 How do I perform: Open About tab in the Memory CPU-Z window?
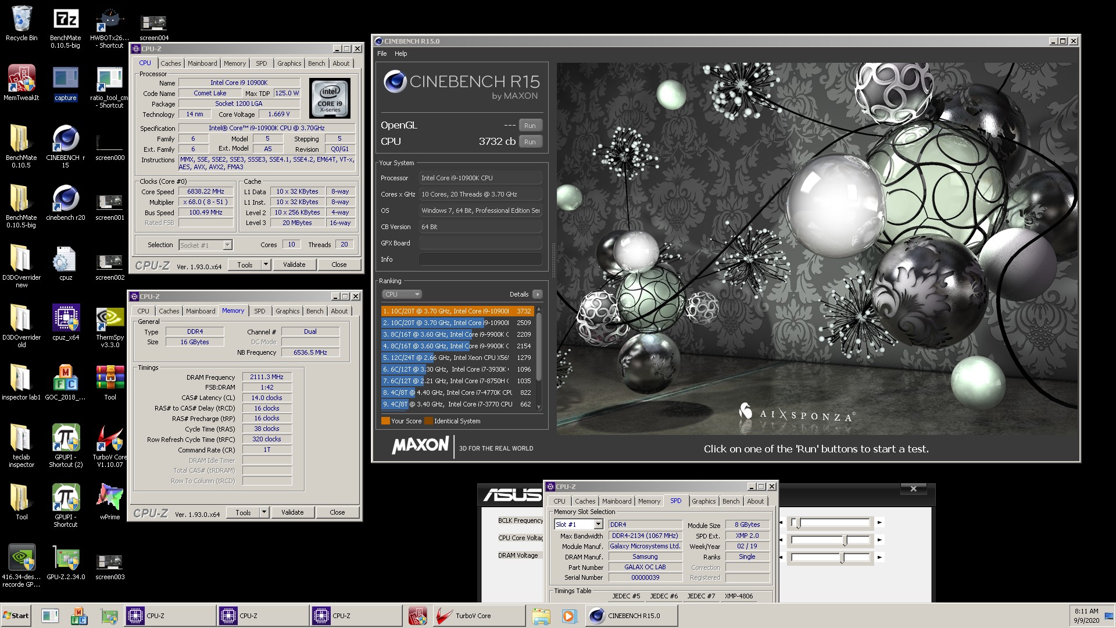339,311
